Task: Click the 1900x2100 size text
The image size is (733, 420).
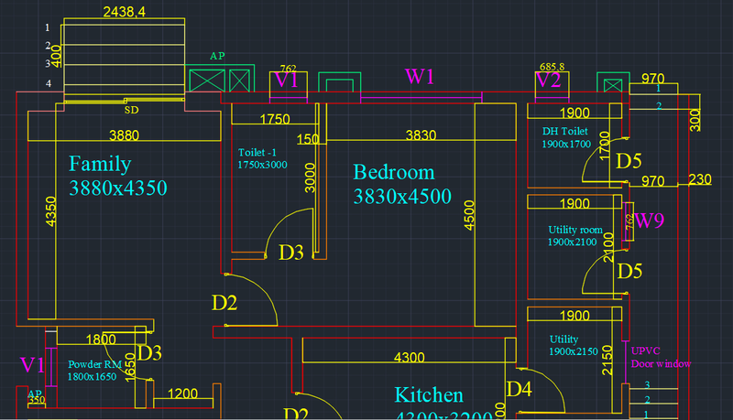Action: [x=572, y=242]
